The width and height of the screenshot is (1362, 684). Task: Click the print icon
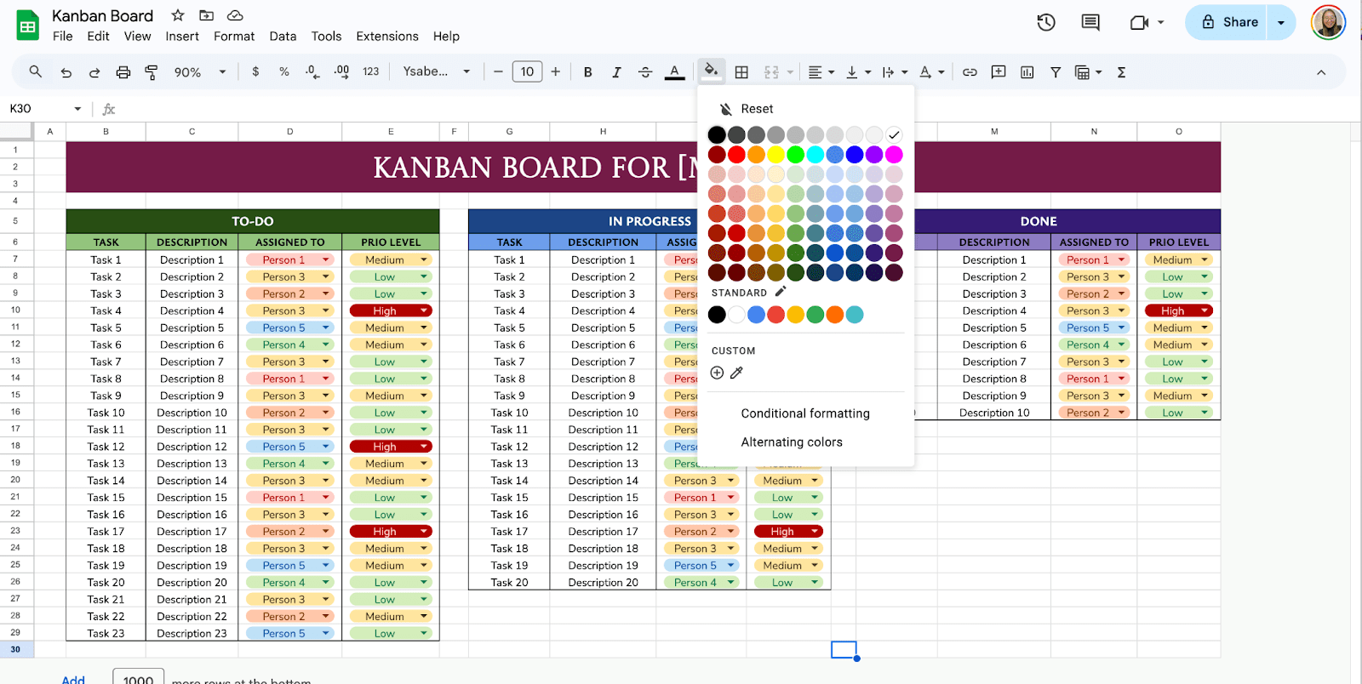coord(123,72)
